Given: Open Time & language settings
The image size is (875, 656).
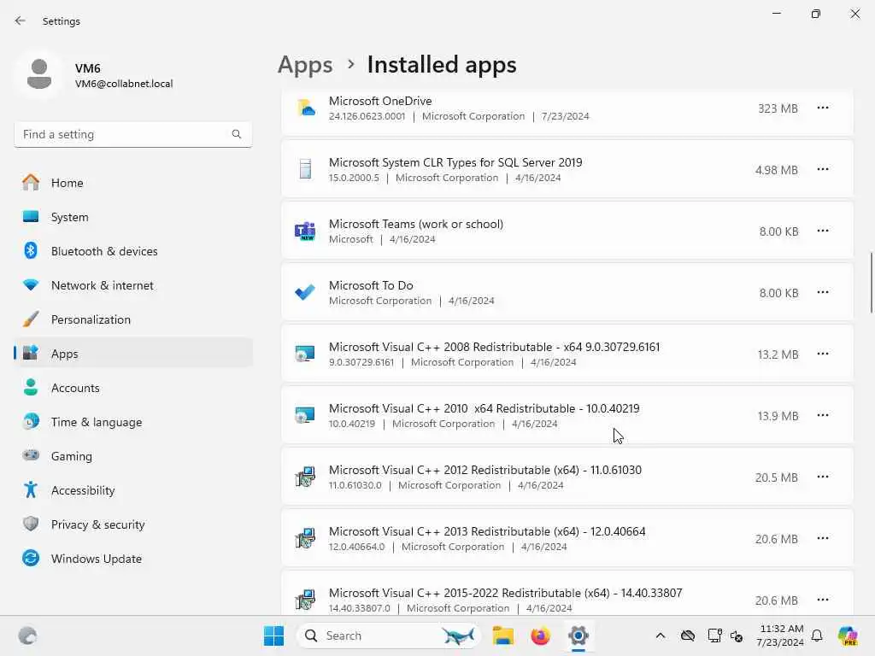Looking at the screenshot, I should pyautogui.click(x=132, y=422).
